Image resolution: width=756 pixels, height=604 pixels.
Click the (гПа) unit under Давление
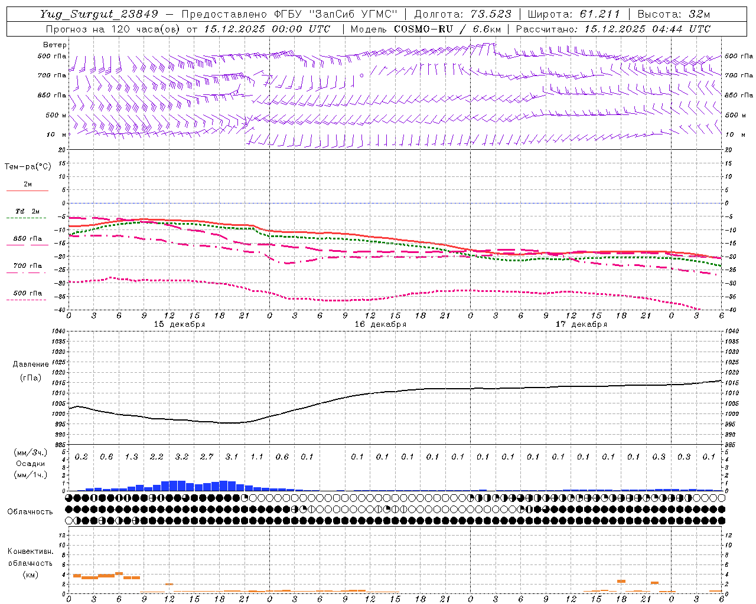coord(31,377)
